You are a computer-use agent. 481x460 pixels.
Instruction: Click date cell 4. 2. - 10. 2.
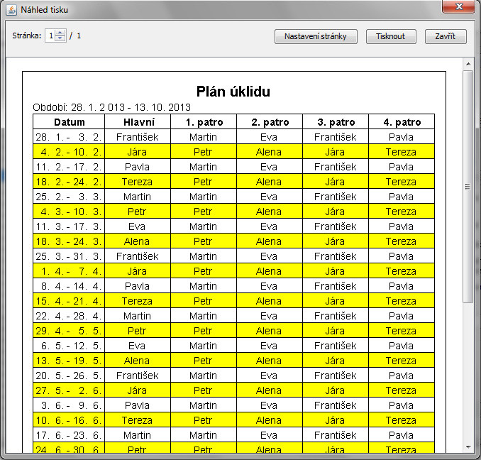pyautogui.click(x=69, y=152)
